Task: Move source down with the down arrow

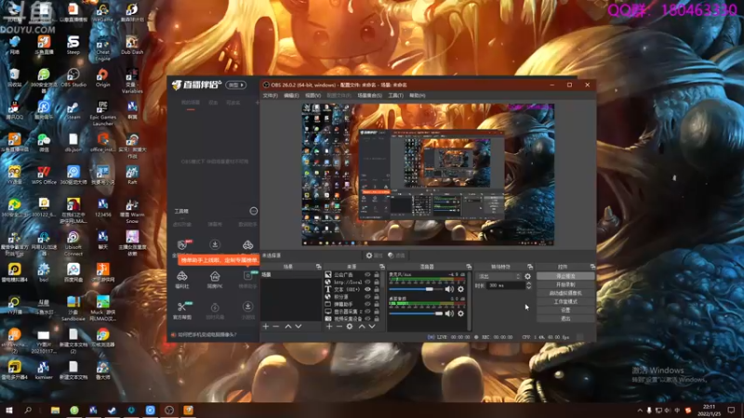Action: 372,326
